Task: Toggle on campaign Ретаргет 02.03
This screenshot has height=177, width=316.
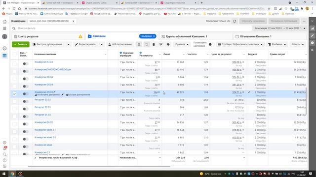Action: (x=25, y=109)
